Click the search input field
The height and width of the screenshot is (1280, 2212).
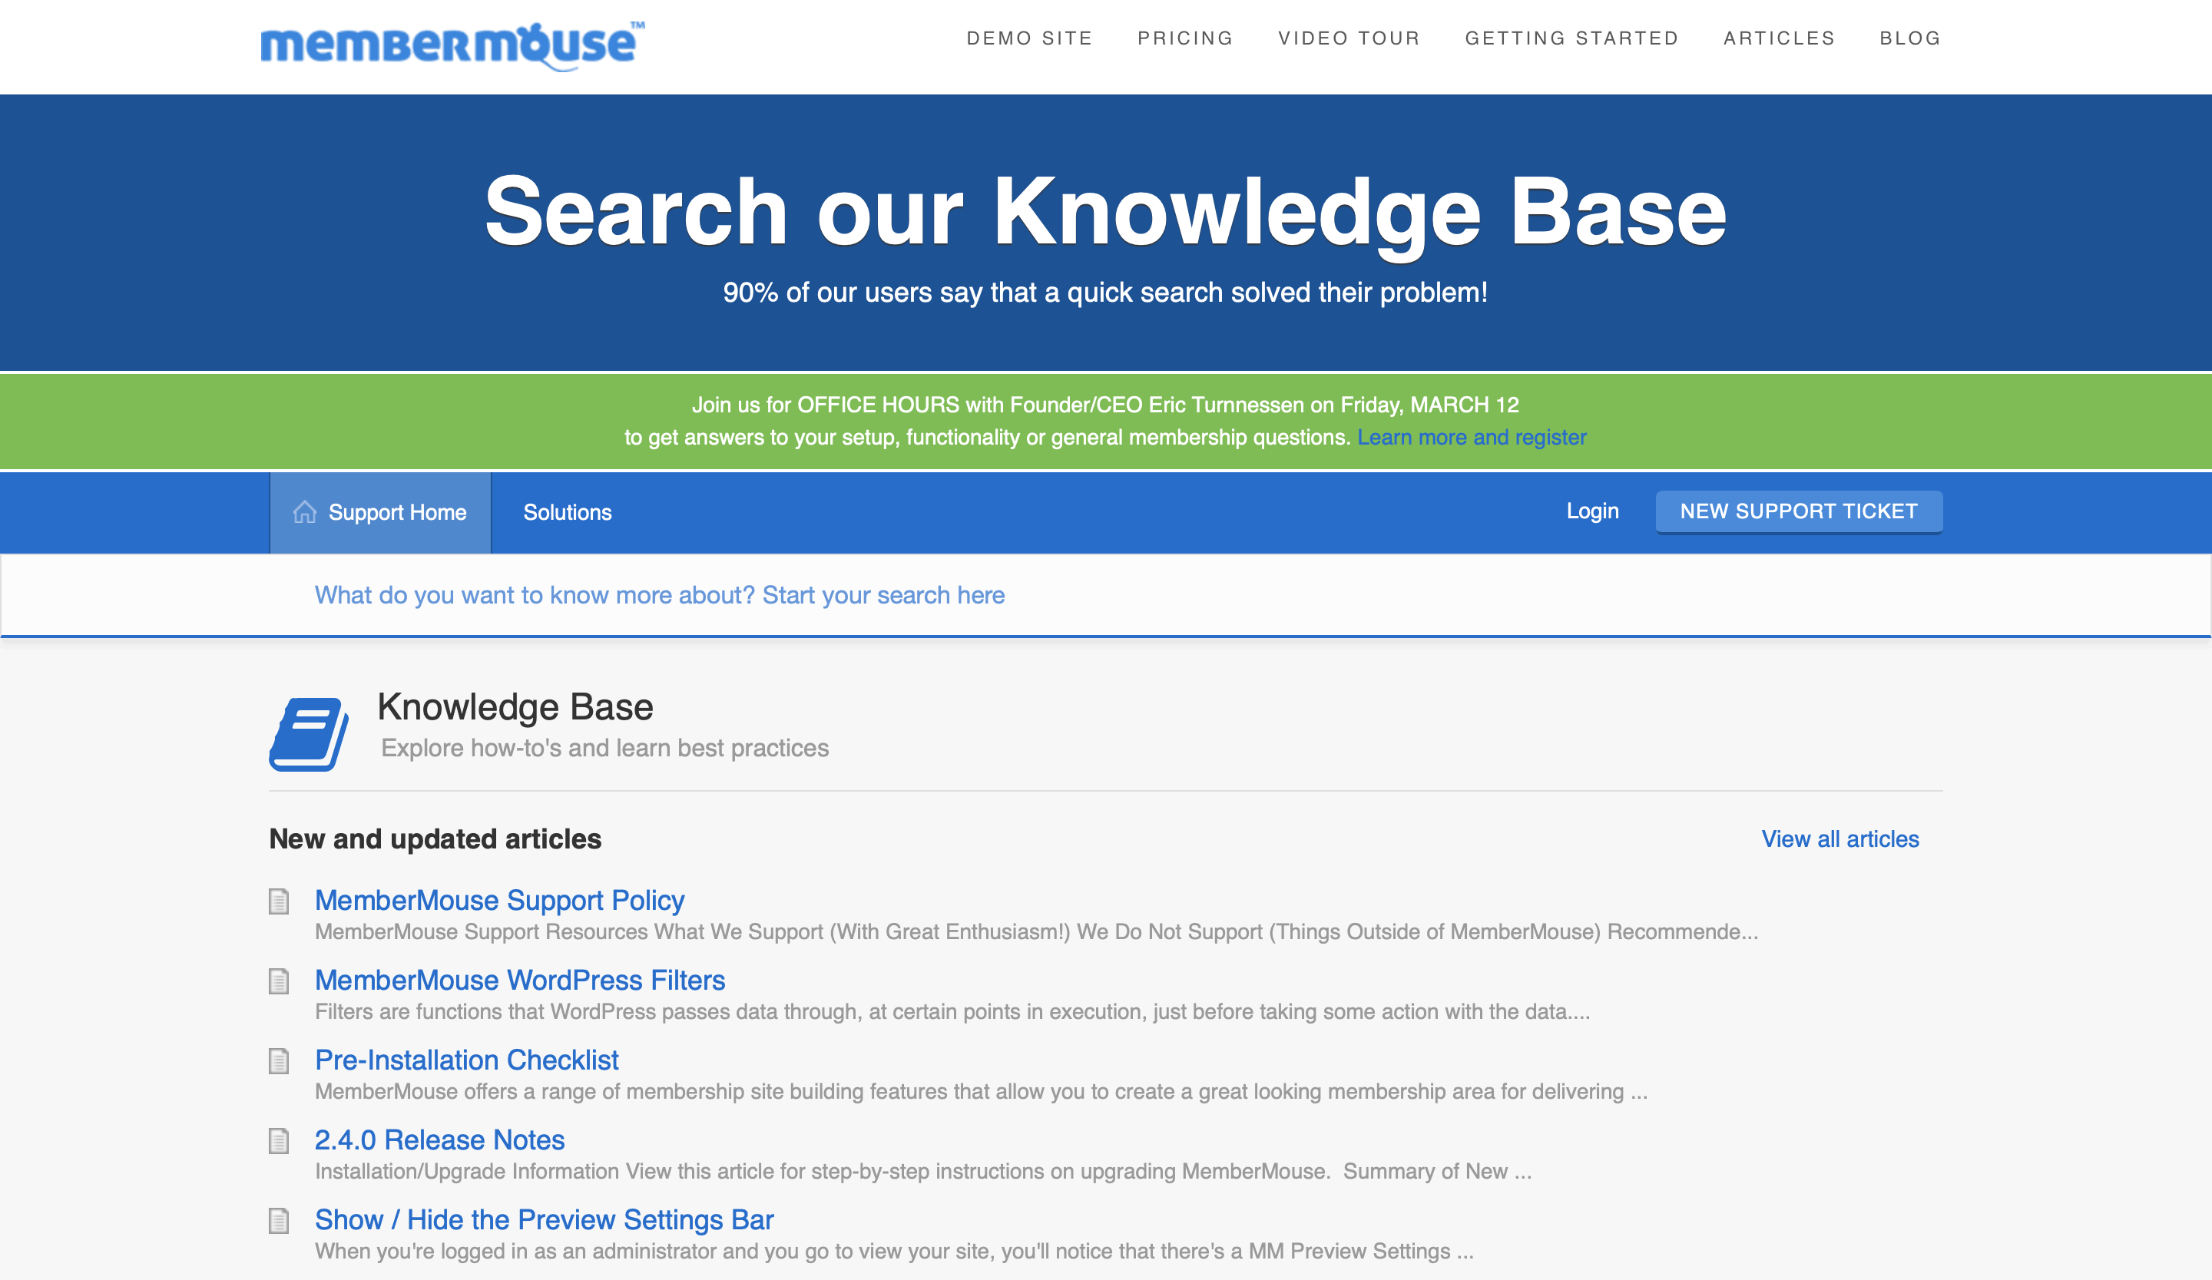[x=1108, y=596]
